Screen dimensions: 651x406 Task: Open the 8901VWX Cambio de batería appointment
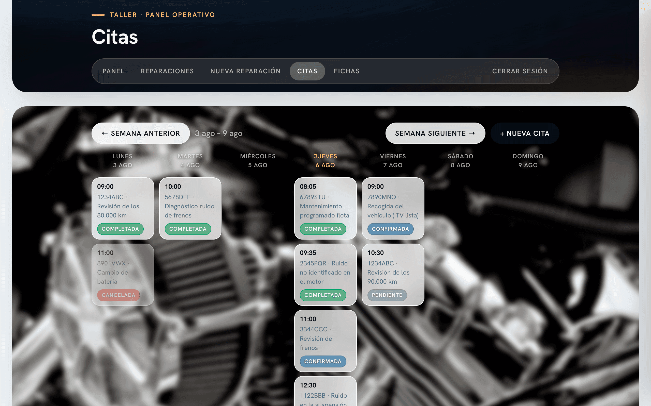pos(123,275)
